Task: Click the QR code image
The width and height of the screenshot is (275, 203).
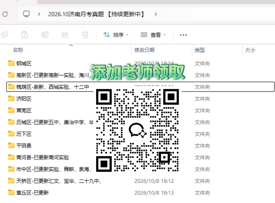Action: click(x=137, y=130)
